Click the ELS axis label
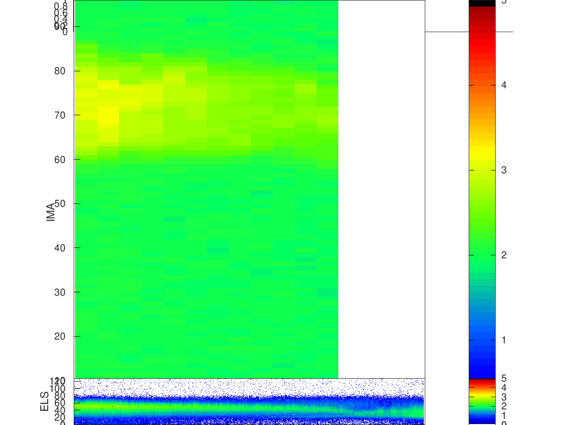This screenshot has width=567, height=425. (x=44, y=401)
